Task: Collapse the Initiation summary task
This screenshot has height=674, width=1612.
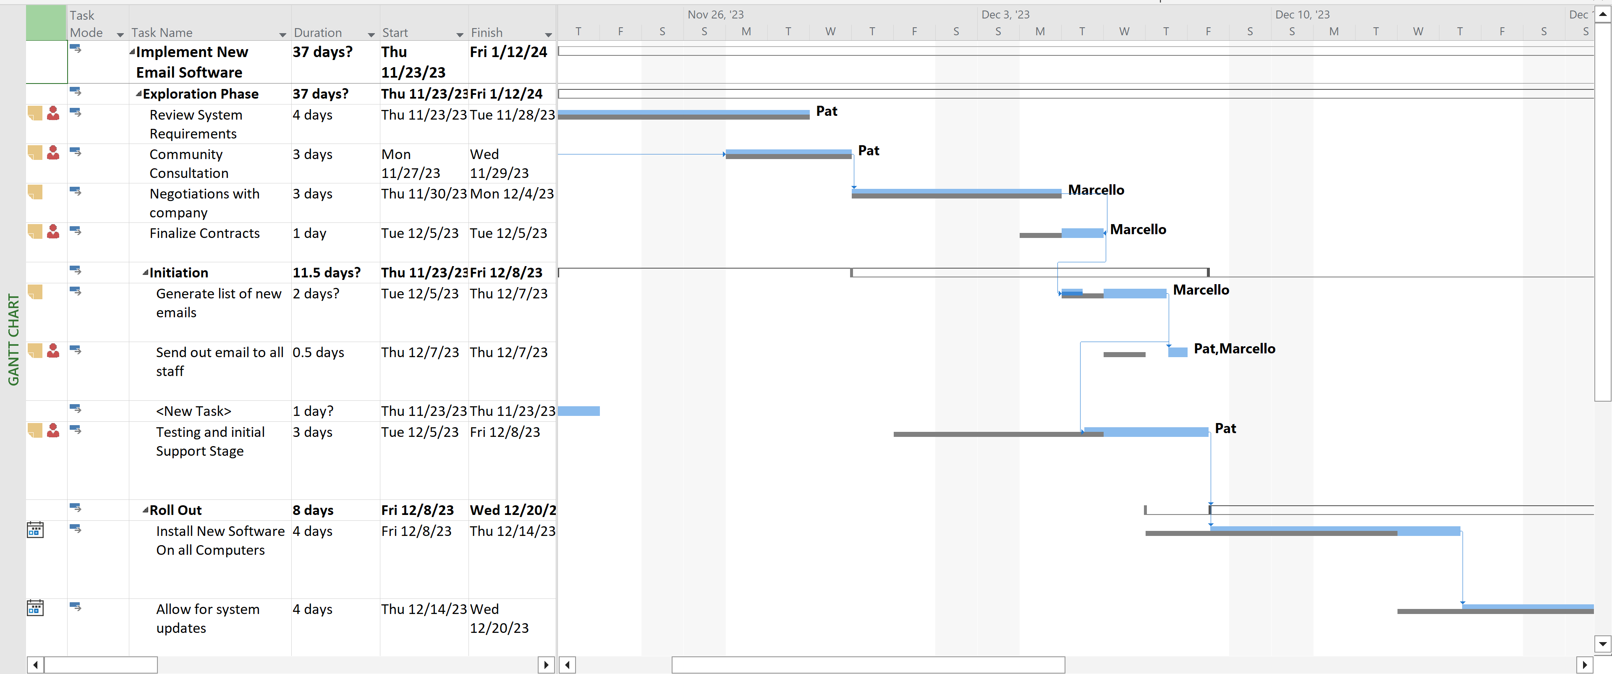Action: [145, 273]
